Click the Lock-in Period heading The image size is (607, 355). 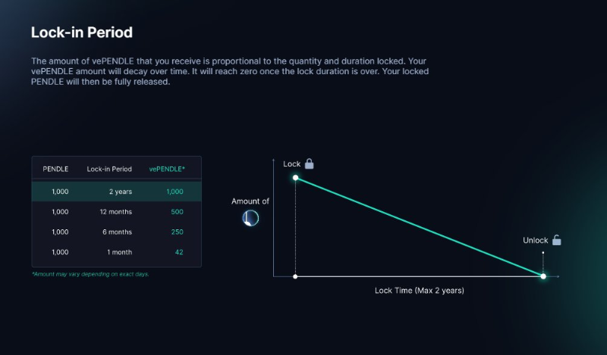point(82,33)
